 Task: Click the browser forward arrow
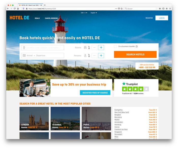click(11, 9)
